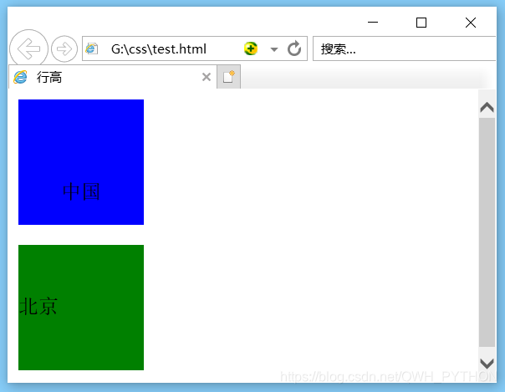Click the vertical scrollbar thumb

487,232
